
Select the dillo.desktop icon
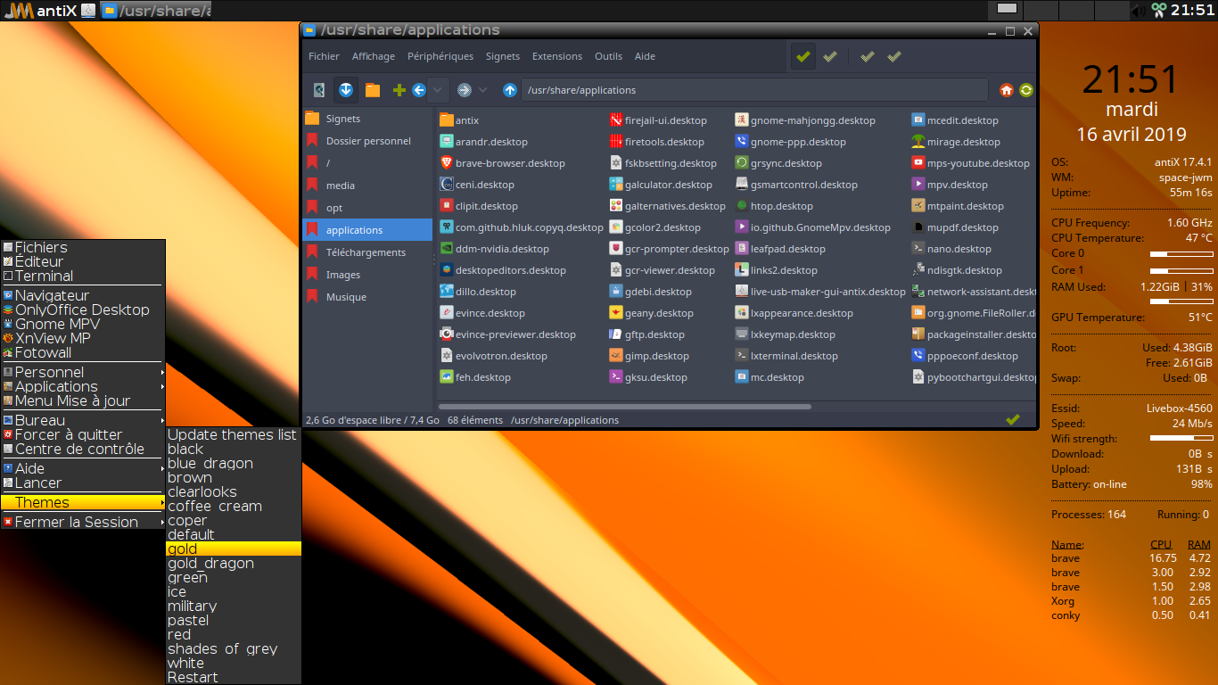click(447, 292)
